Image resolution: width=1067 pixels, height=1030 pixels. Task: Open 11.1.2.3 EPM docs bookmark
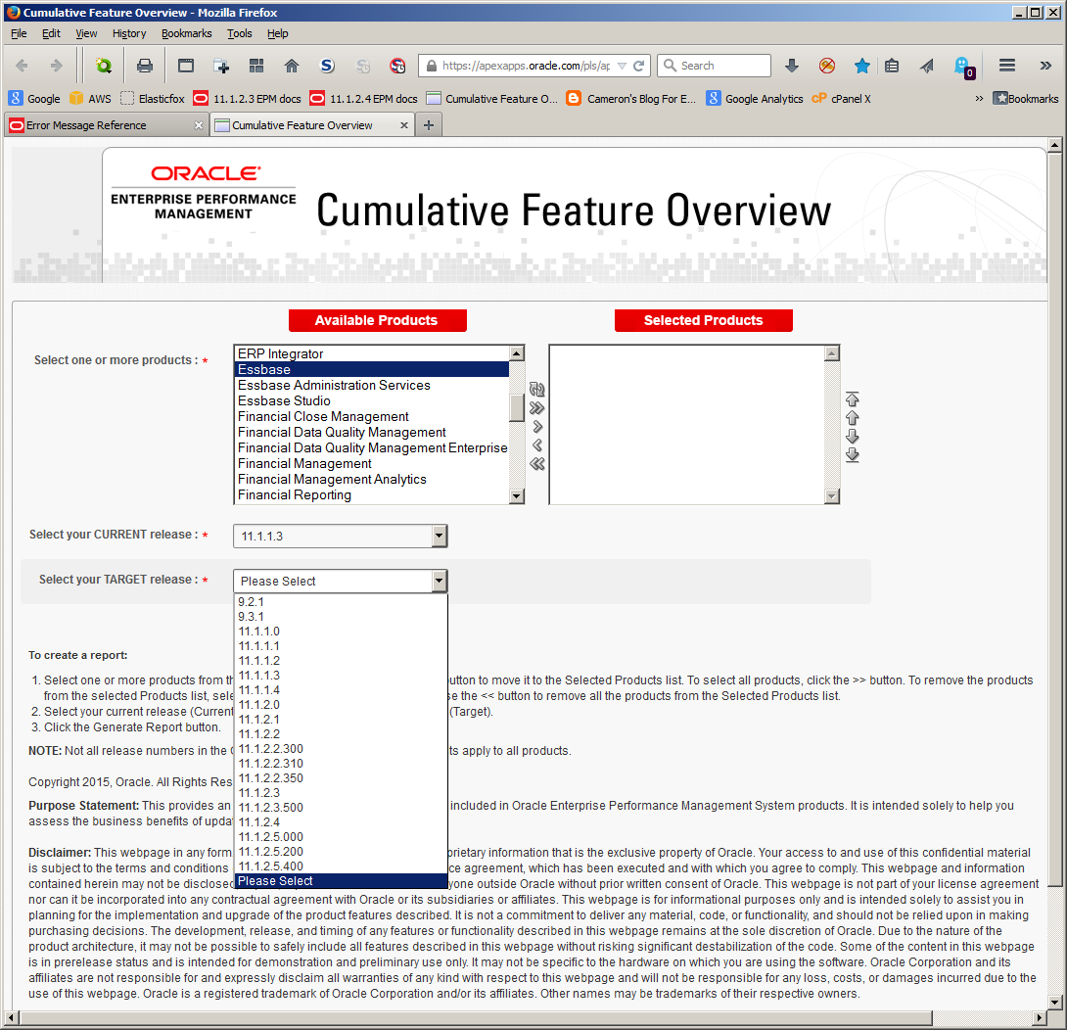click(x=247, y=99)
